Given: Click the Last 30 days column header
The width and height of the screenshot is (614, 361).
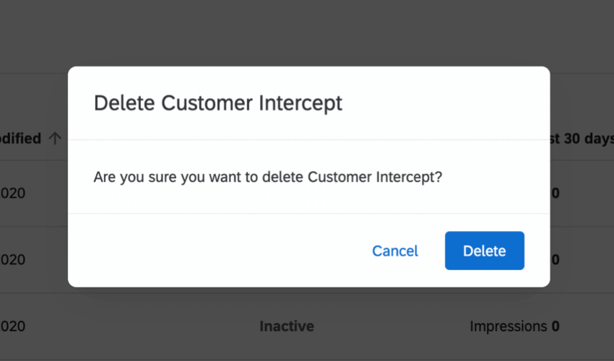Looking at the screenshot, I should click(x=581, y=139).
